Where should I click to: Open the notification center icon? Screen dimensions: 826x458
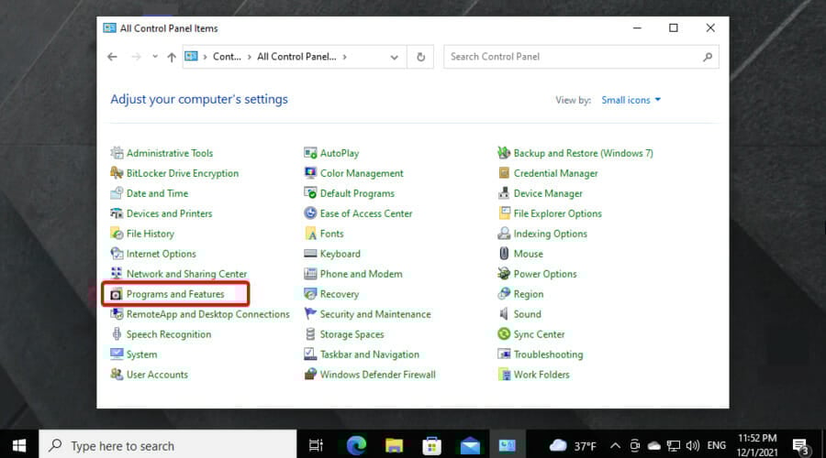click(800, 446)
